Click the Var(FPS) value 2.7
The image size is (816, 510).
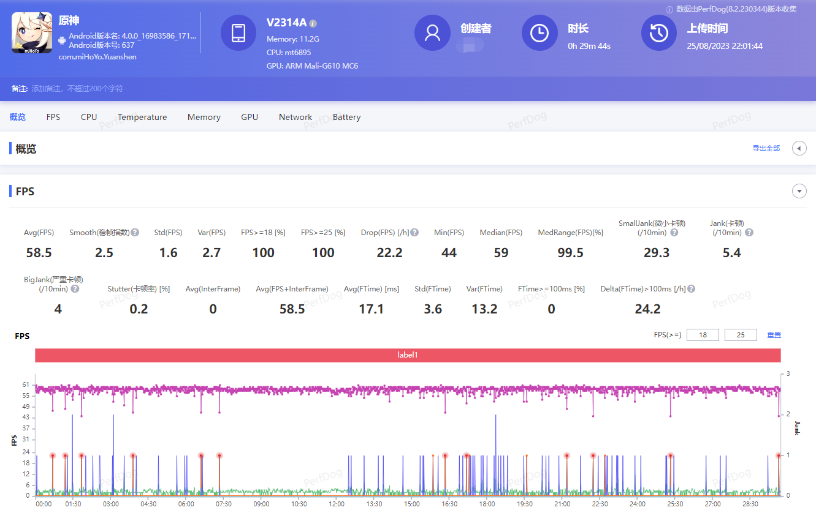point(212,253)
